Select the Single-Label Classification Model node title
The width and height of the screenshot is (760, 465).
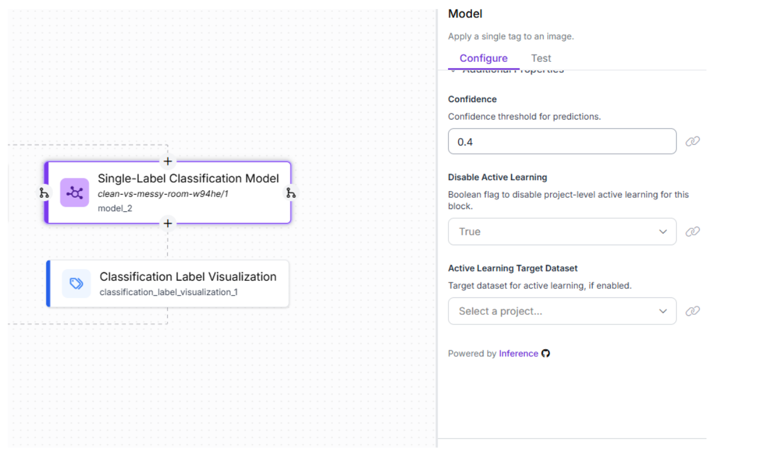(188, 178)
